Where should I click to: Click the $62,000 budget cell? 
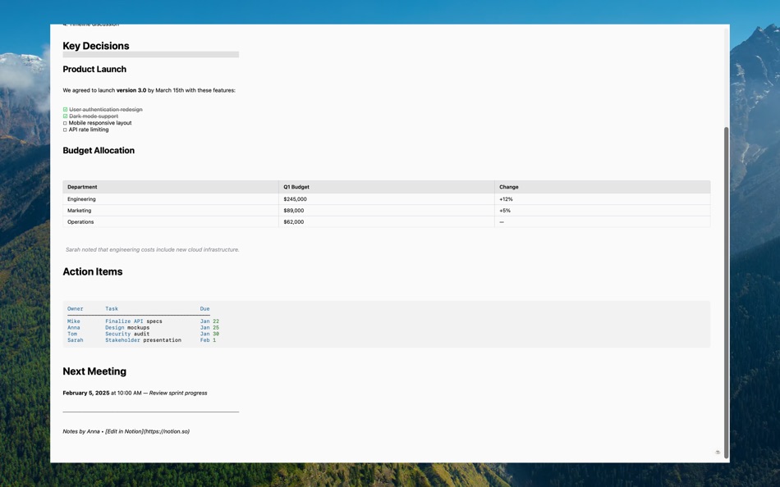[x=387, y=221]
